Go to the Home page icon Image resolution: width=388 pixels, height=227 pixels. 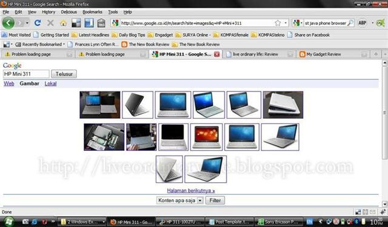coord(63,23)
